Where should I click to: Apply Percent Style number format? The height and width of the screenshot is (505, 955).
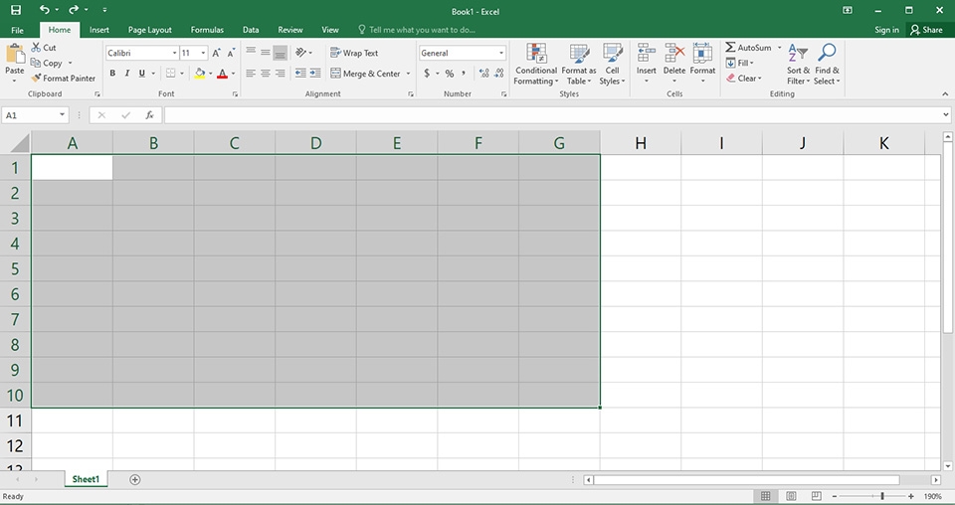[450, 74]
